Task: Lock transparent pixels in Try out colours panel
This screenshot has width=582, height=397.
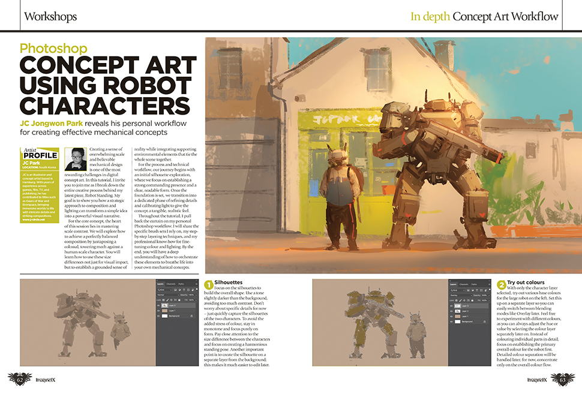Action: pyautogui.click(x=456, y=300)
